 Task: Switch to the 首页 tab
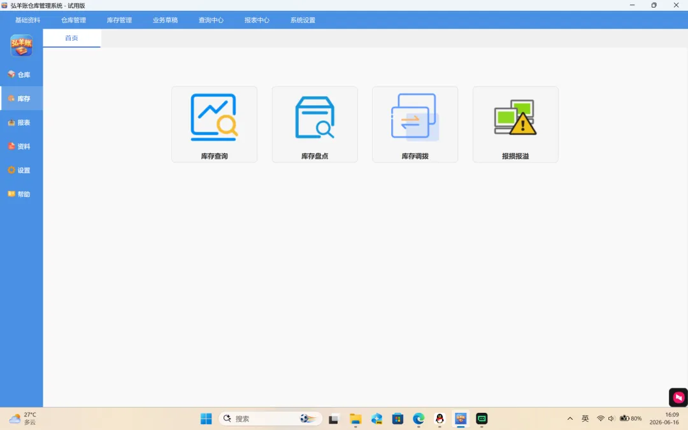tap(71, 38)
